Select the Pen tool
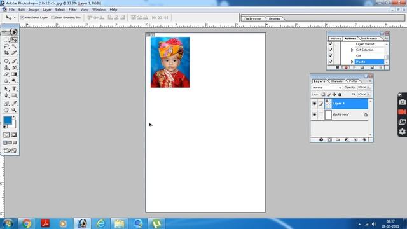The image size is (407, 229). (x=6, y=95)
